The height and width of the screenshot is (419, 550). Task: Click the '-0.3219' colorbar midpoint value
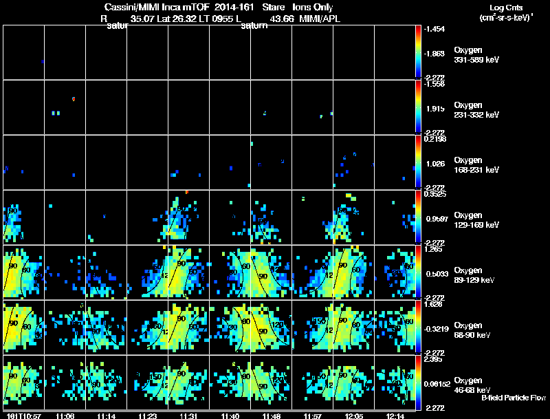[436, 329]
